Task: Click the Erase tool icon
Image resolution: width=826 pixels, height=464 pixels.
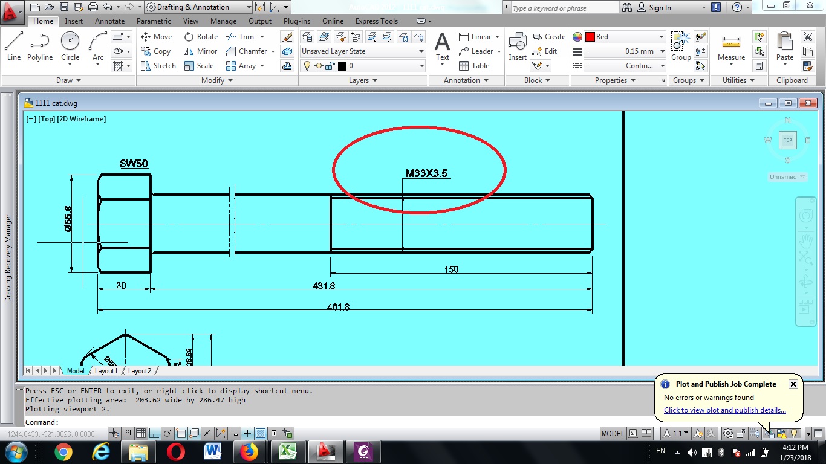Action: coord(288,37)
